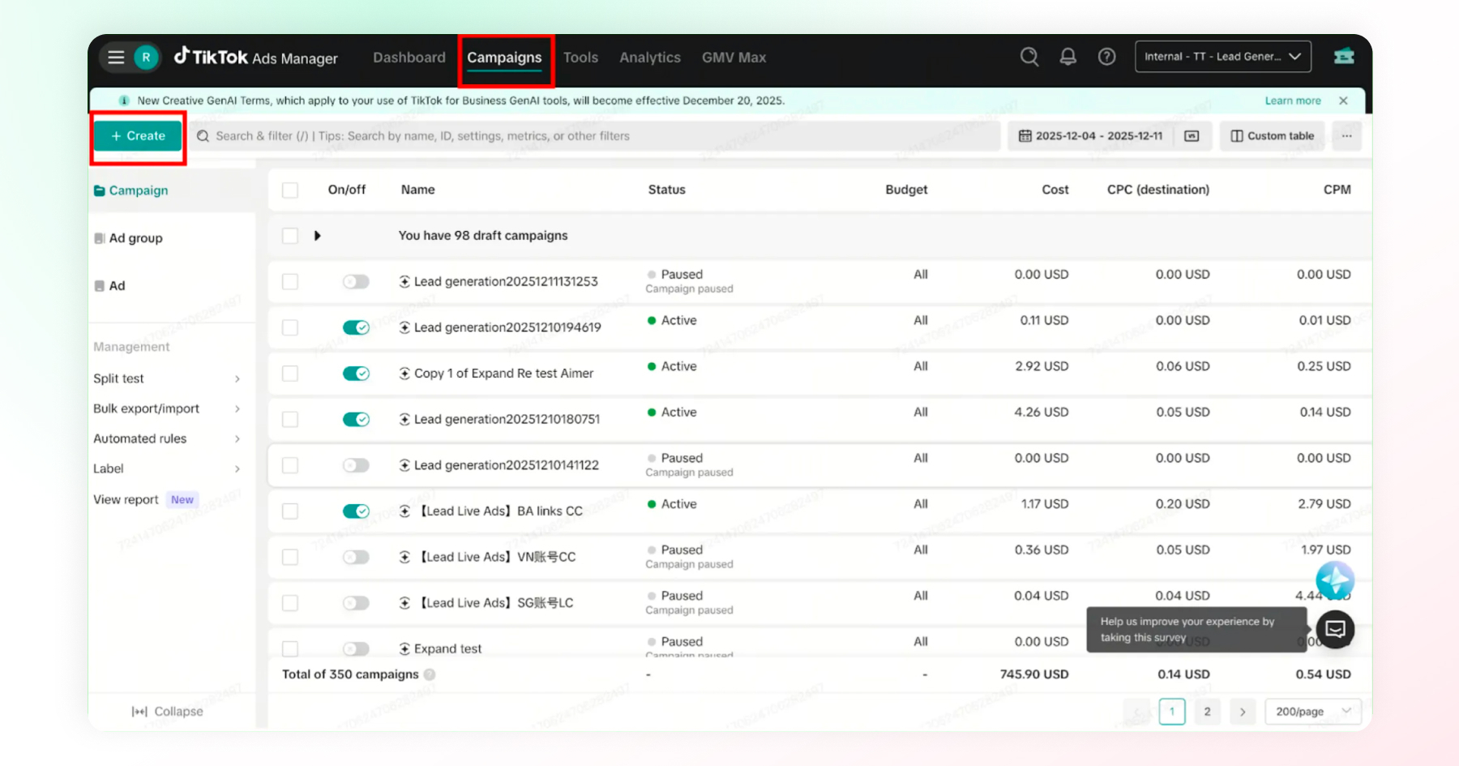The image size is (1459, 766).
Task: Click the icon beside Expand test campaign
Action: (x=404, y=648)
